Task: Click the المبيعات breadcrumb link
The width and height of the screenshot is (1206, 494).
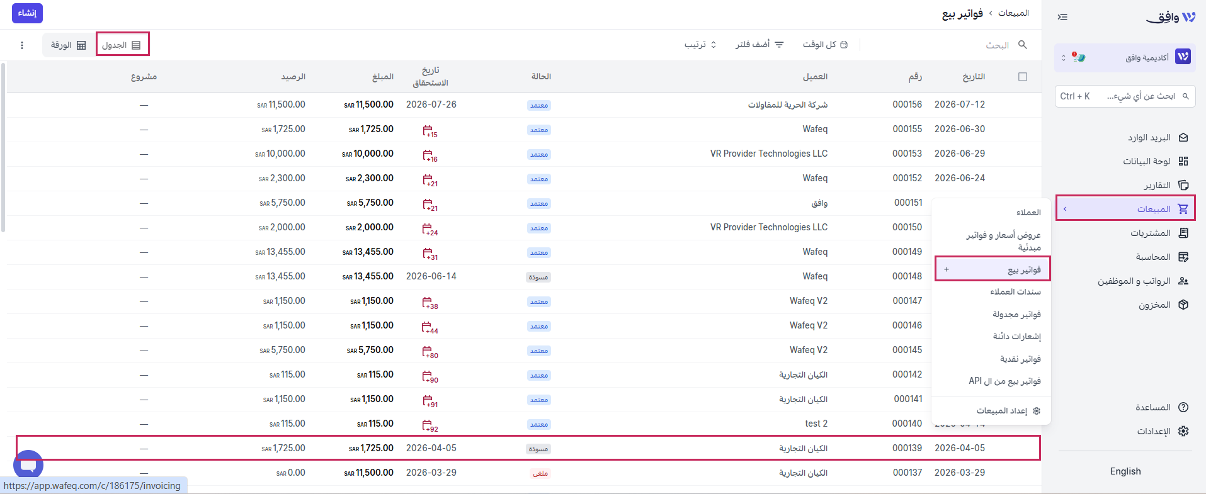Action: (x=1013, y=13)
